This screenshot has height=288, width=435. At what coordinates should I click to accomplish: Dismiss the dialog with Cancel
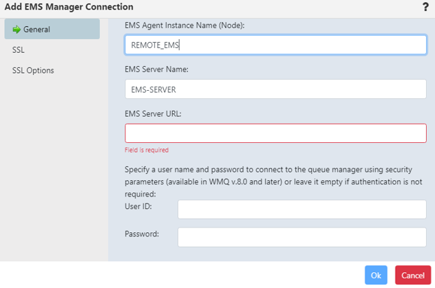(x=413, y=275)
